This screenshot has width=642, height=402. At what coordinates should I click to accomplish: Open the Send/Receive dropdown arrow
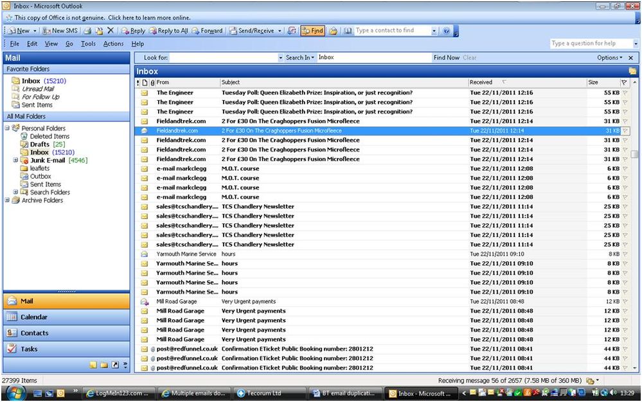[x=280, y=31]
